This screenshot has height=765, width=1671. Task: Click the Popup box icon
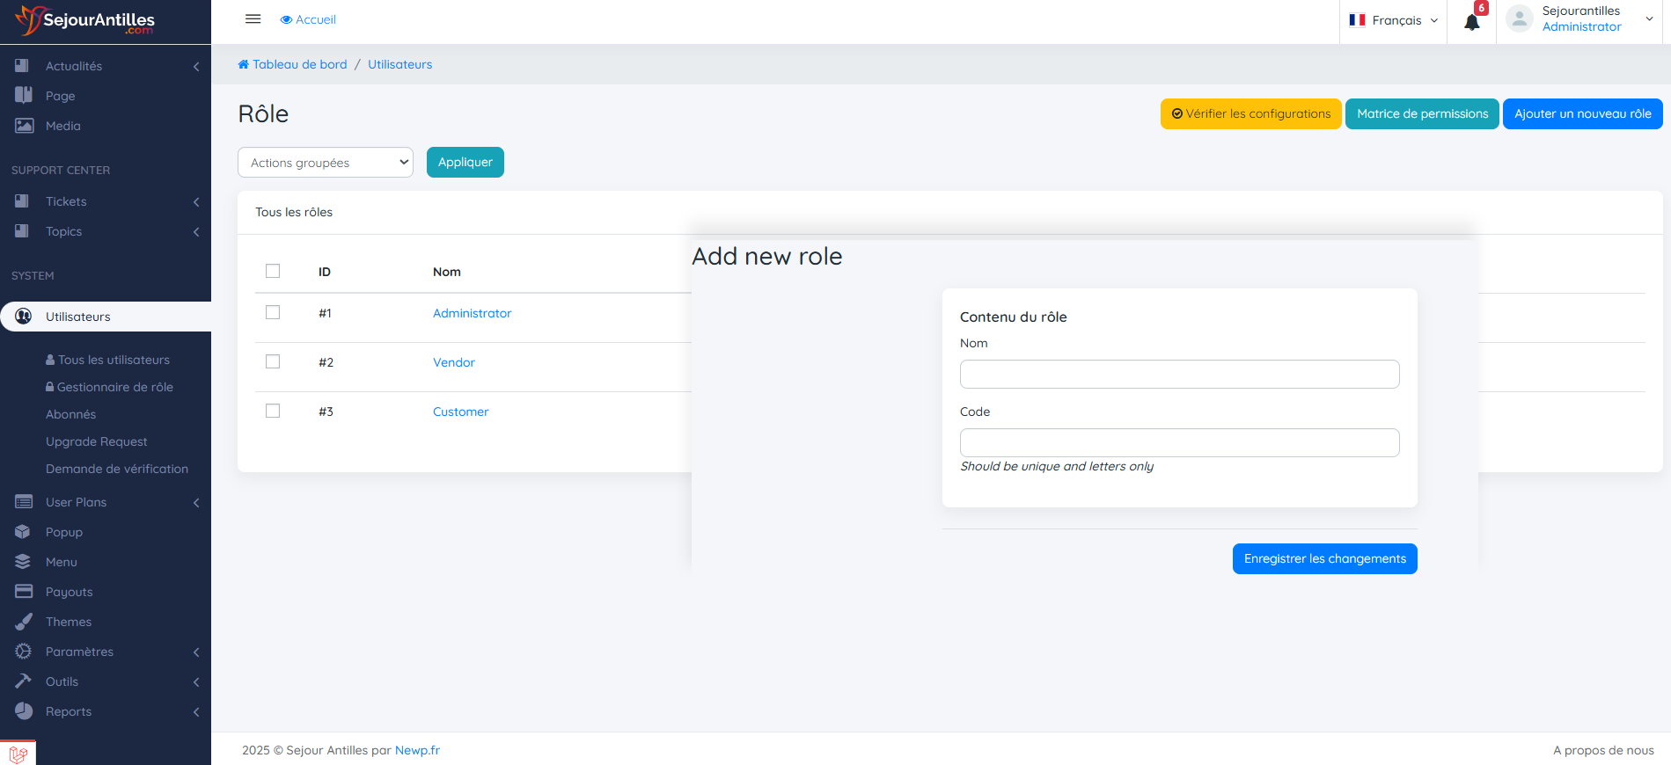pyautogui.click(x=24, y=532)
